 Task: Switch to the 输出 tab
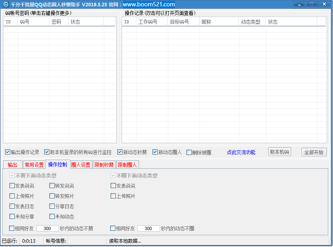click(x=13, y=165)
